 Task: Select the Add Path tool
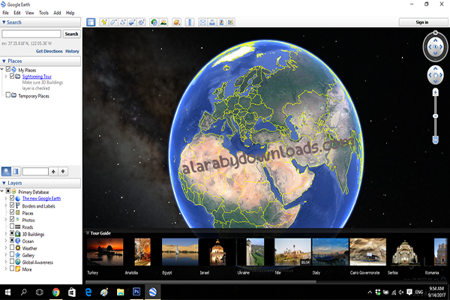(x=122, y=22)
